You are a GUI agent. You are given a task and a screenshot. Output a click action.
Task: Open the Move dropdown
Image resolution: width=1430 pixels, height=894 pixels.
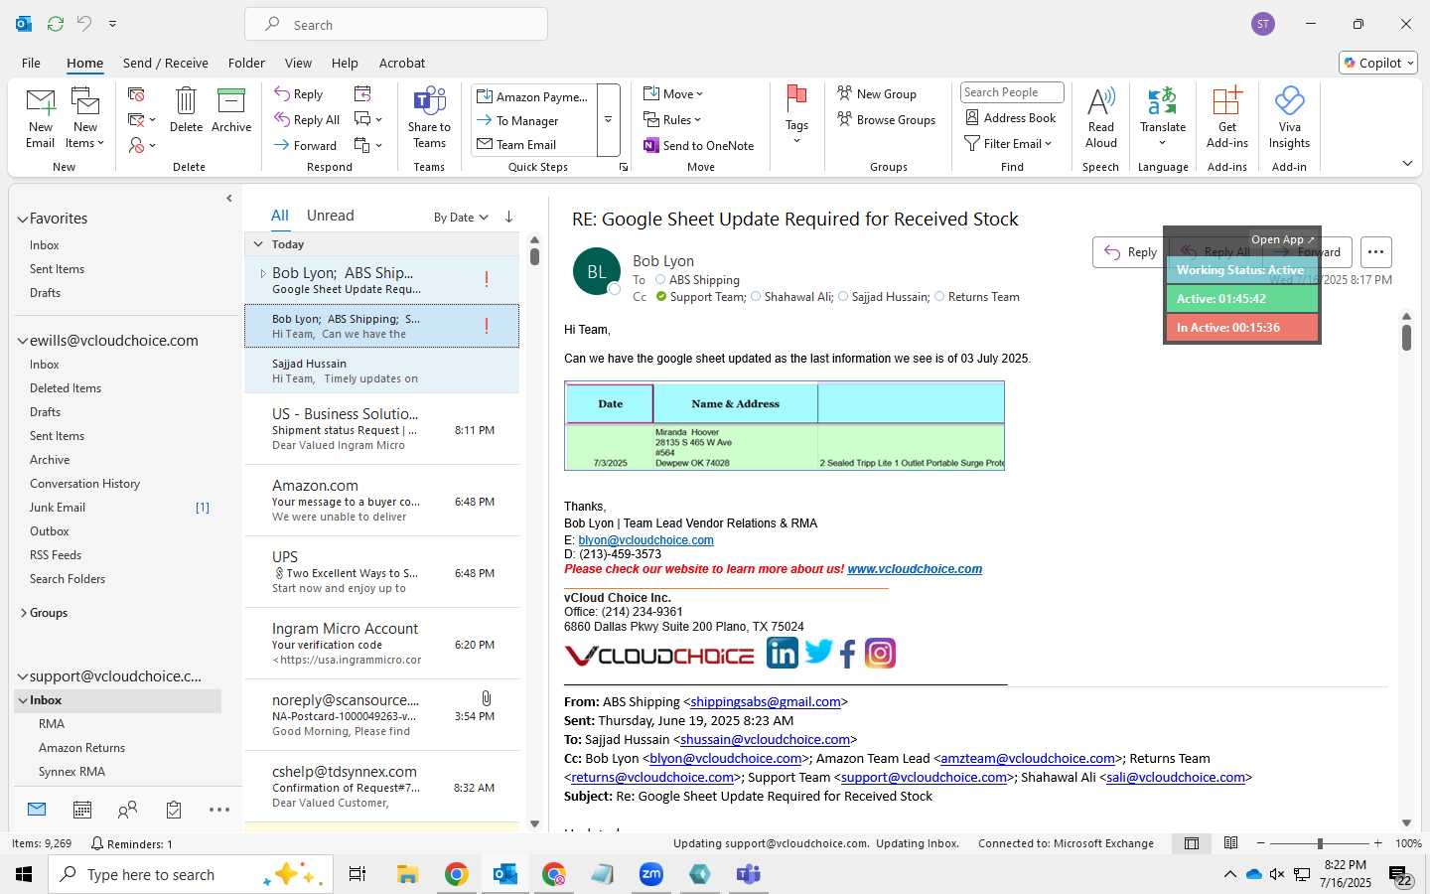[x=672, y=93]
